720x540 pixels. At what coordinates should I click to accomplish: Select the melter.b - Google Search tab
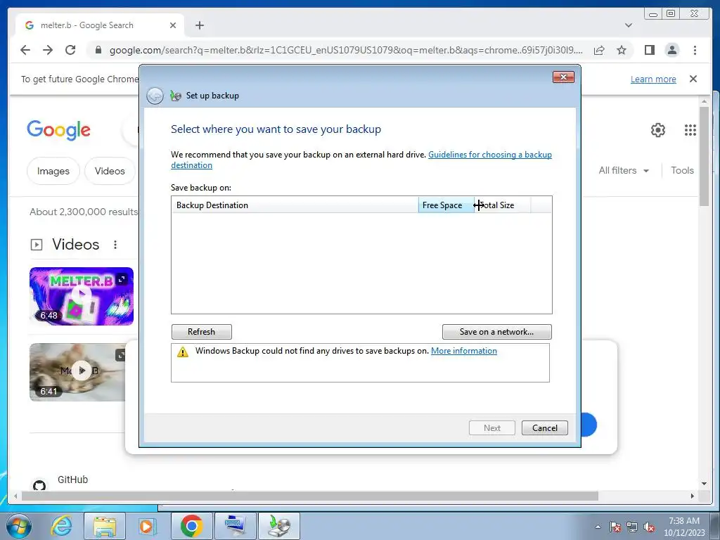pyautogui.click(x=100, y=25)
